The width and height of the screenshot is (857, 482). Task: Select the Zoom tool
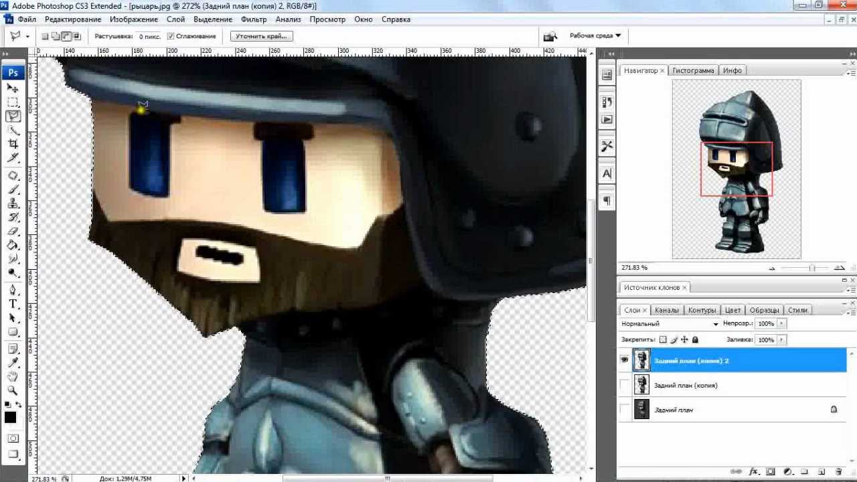point(13,391)
